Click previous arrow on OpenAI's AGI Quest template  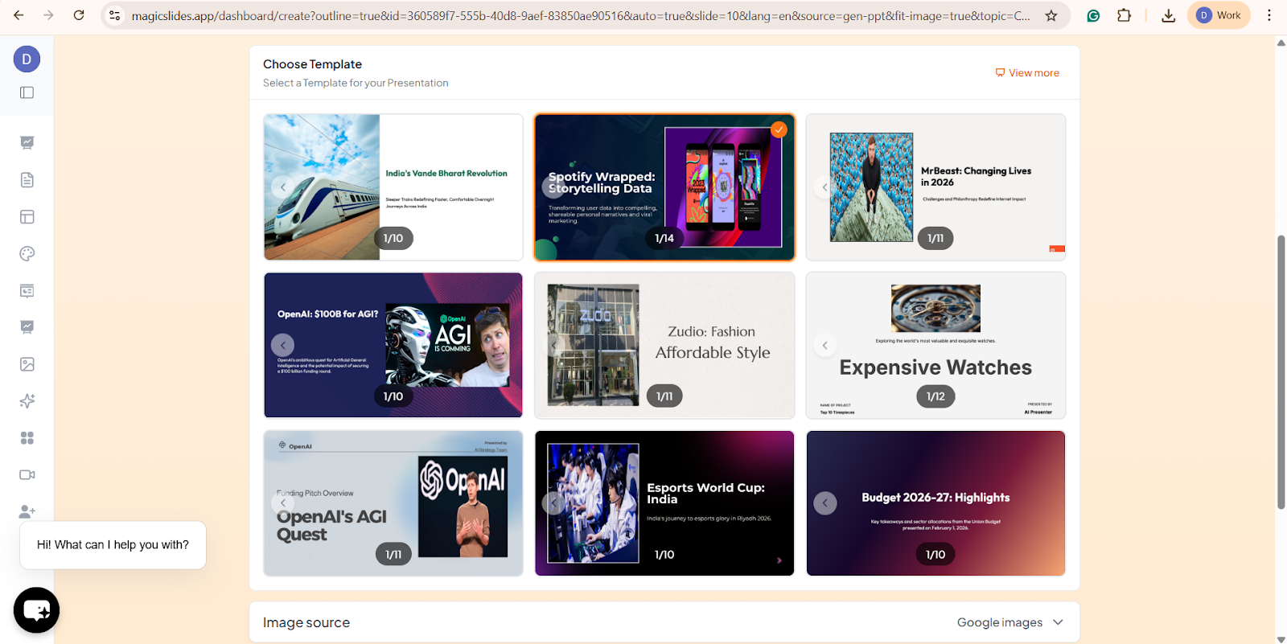point(282,503)
